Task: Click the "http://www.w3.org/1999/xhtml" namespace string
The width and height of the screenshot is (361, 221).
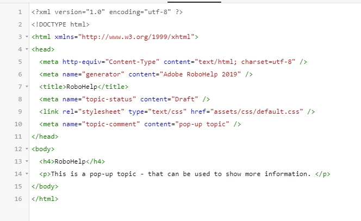Action: [136, 37]
